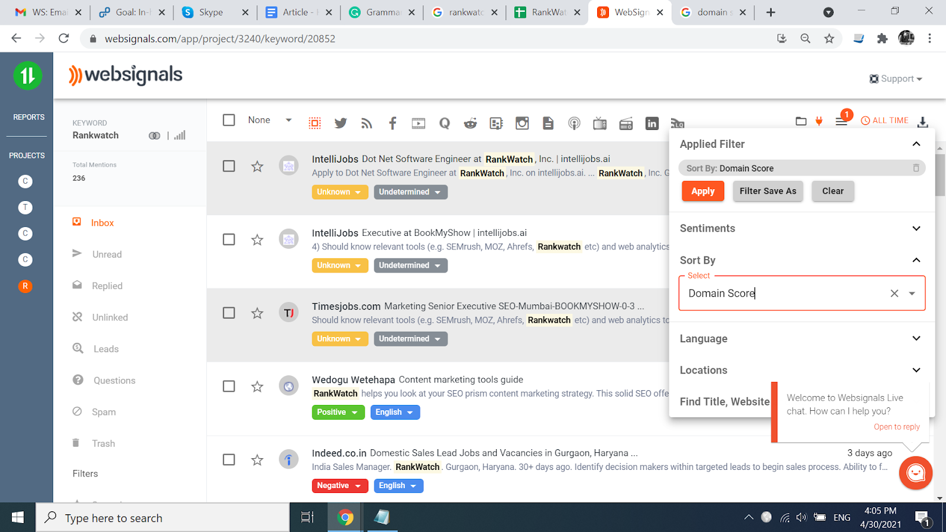Select the LinkedIn source filter icon
This screenshot has width=946, height=532.
[x=652, y=123]
